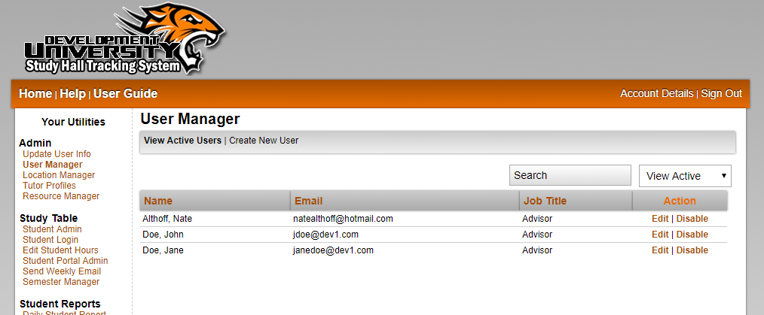Click email natealthoff@hotmail.com
Viewport: 764px width, 315px height.
343,219
